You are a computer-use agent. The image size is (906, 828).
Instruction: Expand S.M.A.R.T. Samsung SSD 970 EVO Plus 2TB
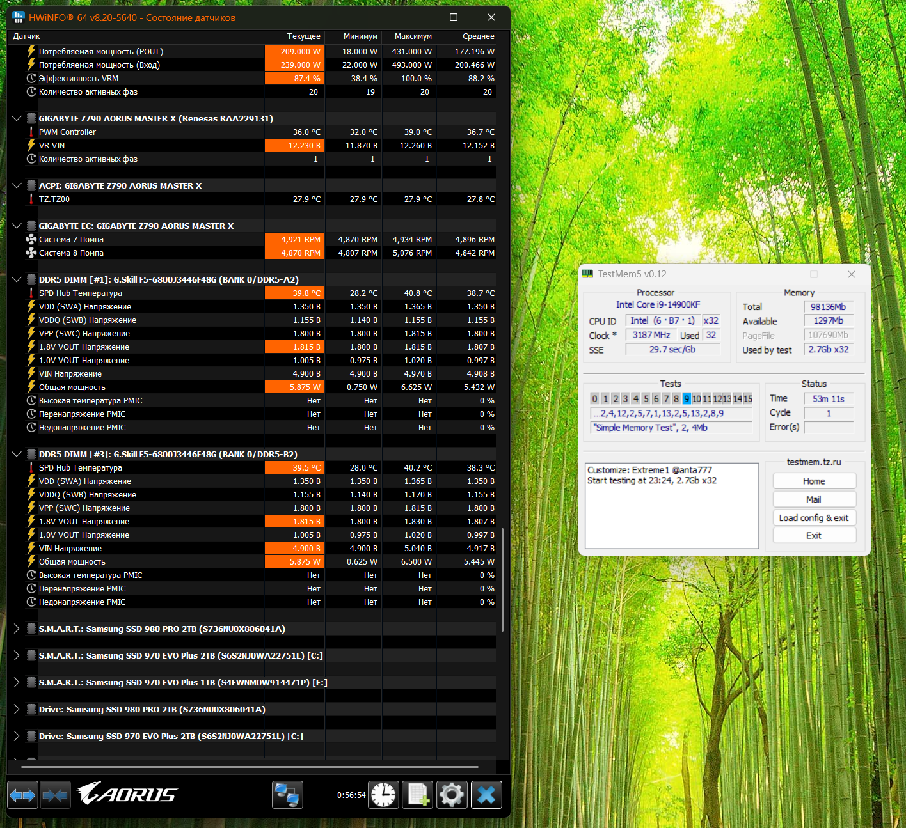point(17,655)
